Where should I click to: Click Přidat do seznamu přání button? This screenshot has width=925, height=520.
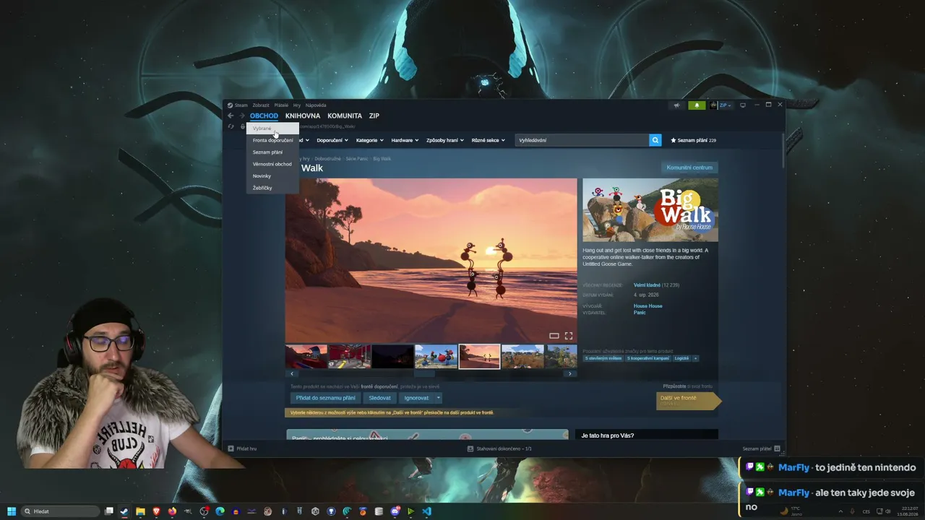coord(326,398)
